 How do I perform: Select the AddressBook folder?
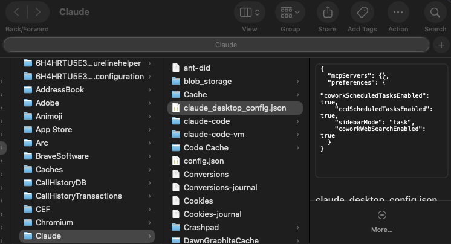coord(87,89)
